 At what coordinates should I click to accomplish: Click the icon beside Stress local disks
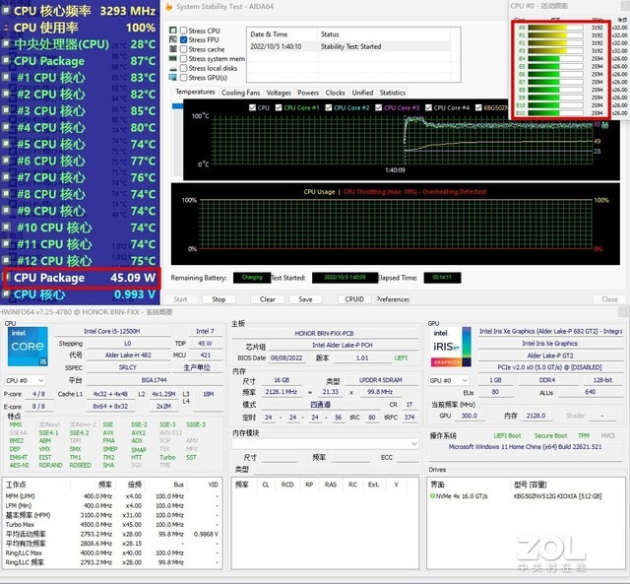(x=173, y=68)
